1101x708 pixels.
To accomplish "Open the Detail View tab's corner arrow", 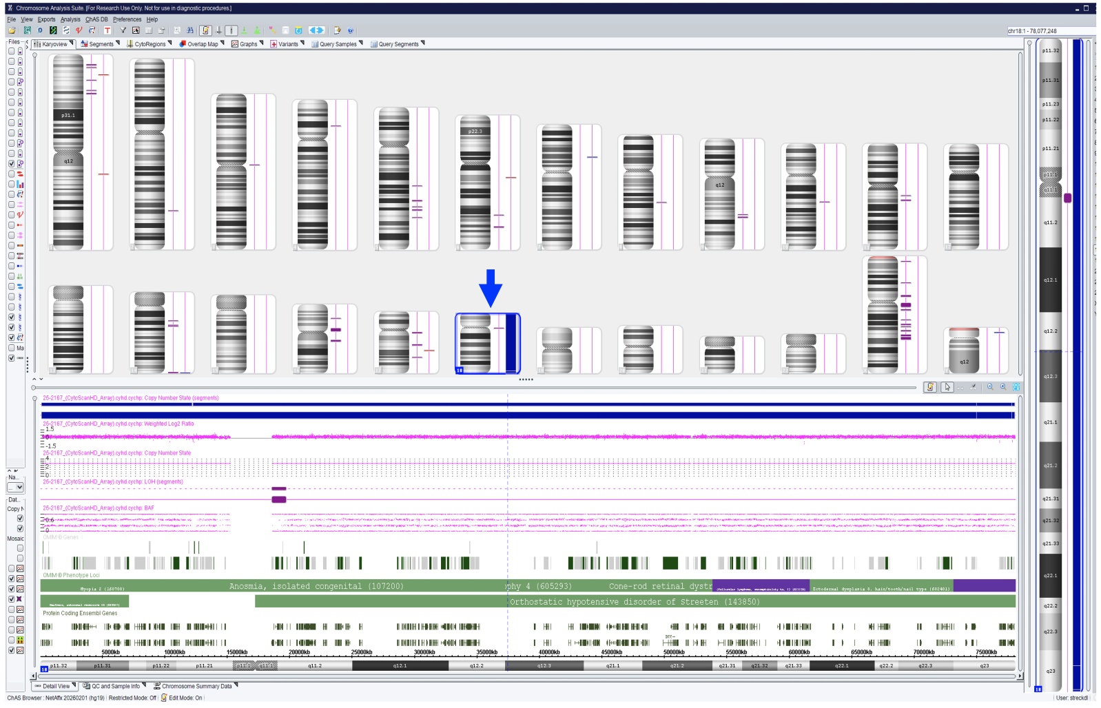I will point(74,685).
